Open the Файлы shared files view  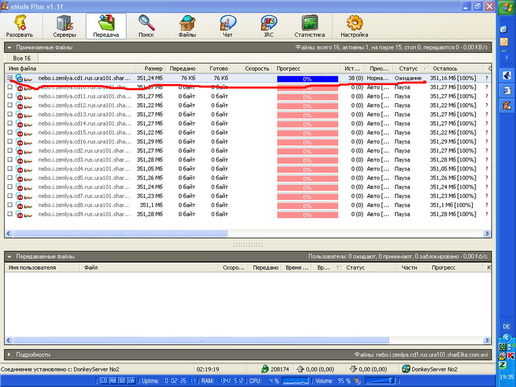187,26
